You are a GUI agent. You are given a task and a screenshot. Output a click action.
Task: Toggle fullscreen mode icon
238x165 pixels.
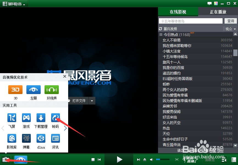tap(177, 159)
